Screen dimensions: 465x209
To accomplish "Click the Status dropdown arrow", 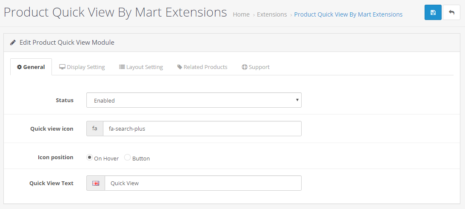I will click(x=297, y=100).
